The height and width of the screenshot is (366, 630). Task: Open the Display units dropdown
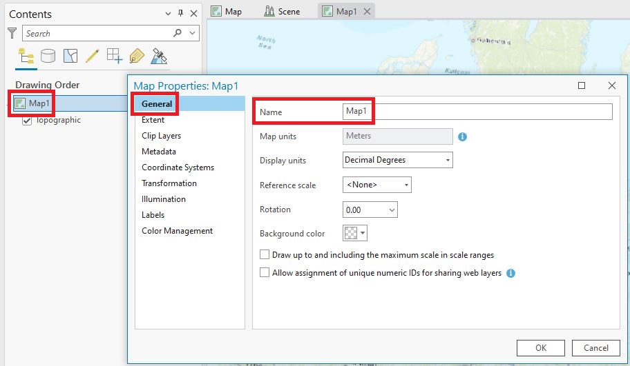pyautogui.click(x=397, y=160)
